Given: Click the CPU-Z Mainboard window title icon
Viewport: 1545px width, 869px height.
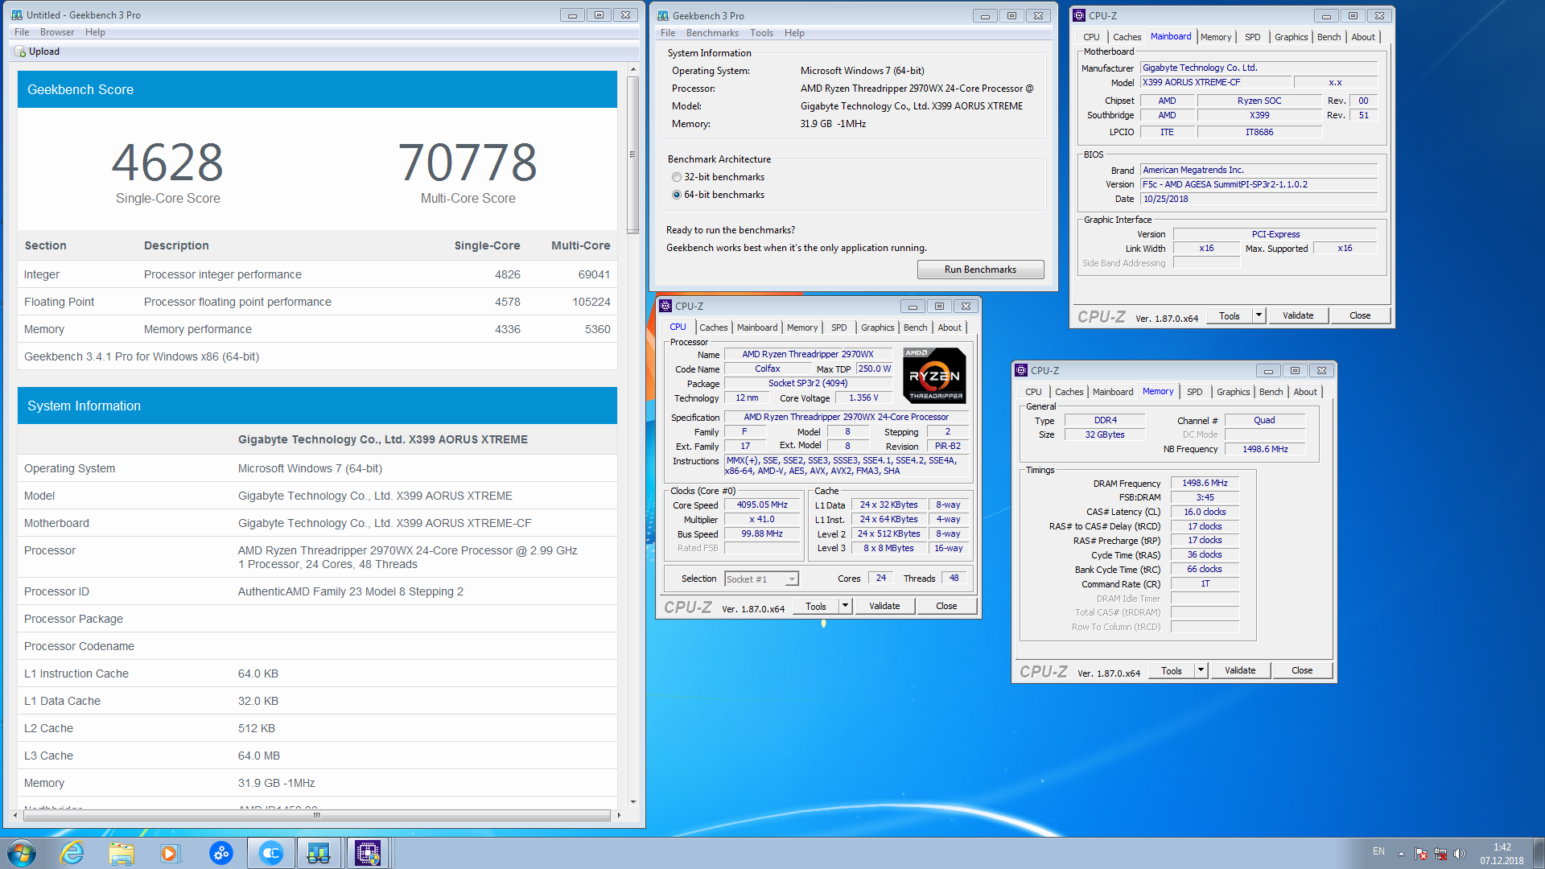Looking at the screenshot, I should [1079, 15].
